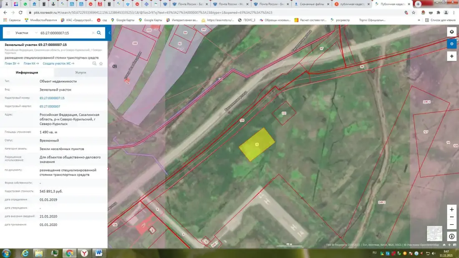Open a new browser tab
Screen dimensions: 459x258
pos(418,4)
